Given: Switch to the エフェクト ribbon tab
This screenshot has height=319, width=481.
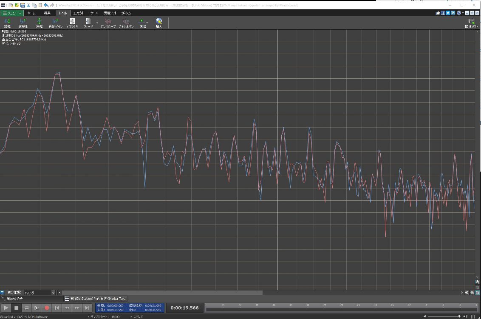Looking at the screenshot, I should click(79, 13).
